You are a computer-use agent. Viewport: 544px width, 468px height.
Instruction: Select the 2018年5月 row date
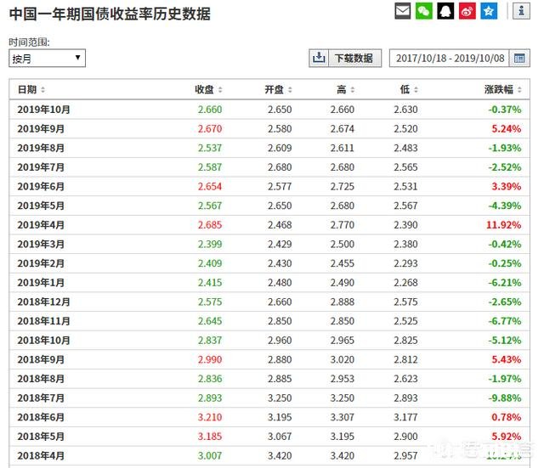point(41,437)
